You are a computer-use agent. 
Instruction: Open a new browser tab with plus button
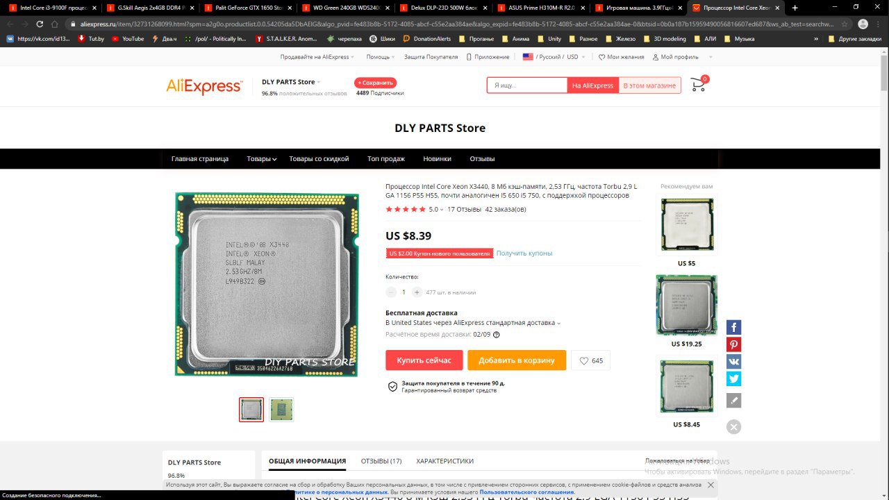click(x=795, y=8)
